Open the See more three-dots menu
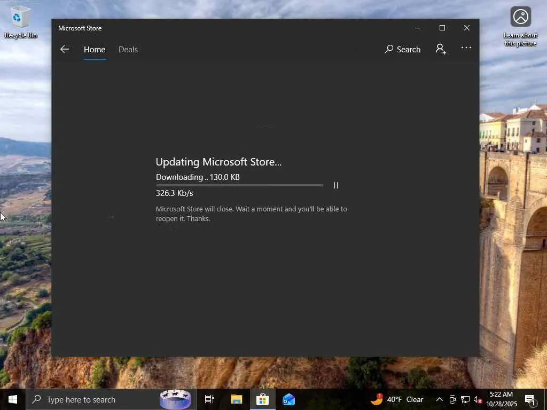The width and height of the screenshot is (547, 410). tap(466, 48)
